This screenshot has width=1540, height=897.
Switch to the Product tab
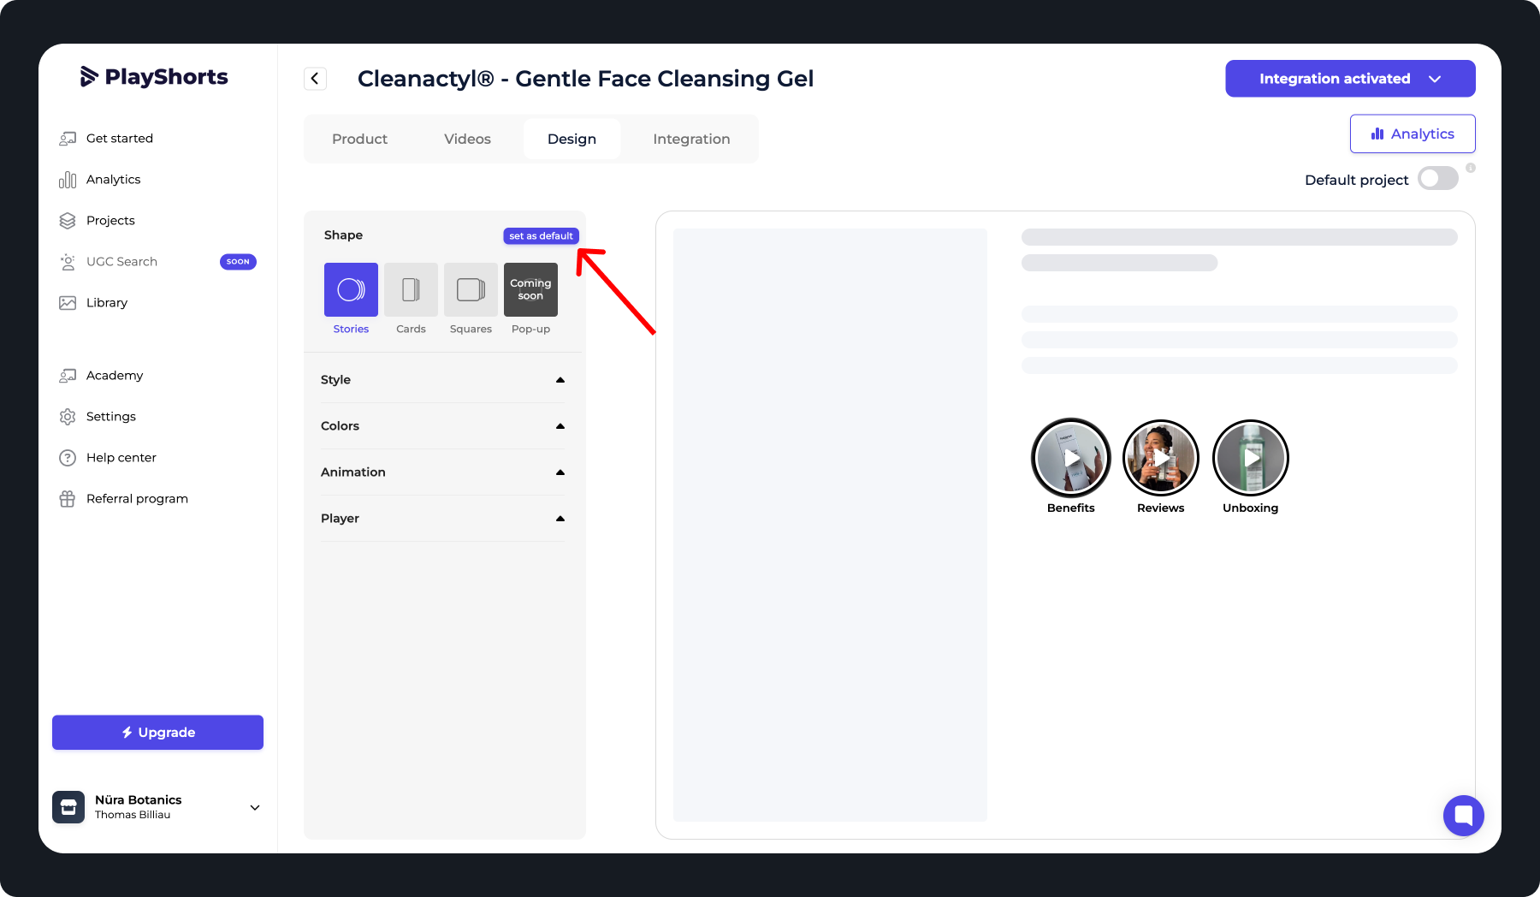click(359, 139)
